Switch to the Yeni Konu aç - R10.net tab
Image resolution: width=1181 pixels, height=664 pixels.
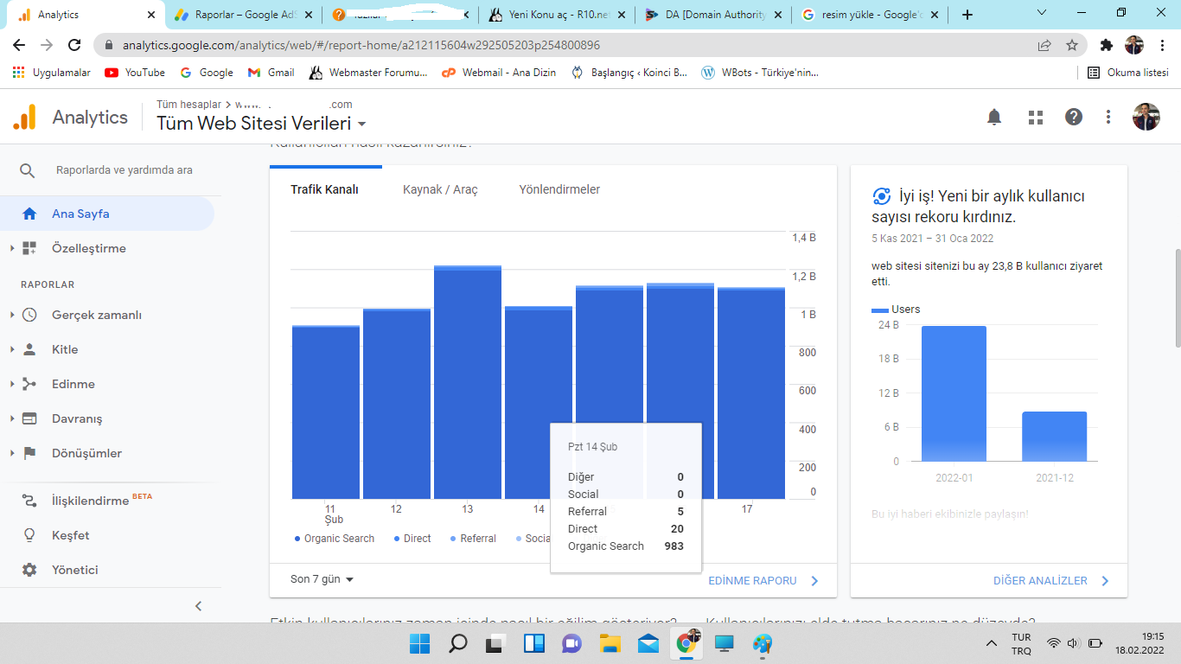tap(558, 15)
